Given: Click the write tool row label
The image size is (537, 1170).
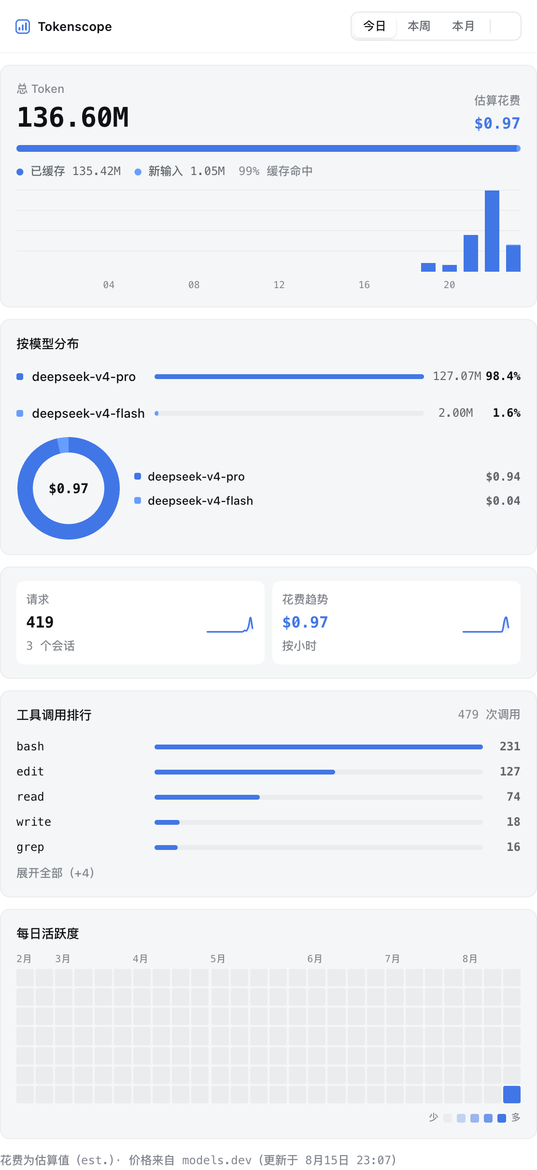Looking at the screenshot, I should click(x=34, y=822).
